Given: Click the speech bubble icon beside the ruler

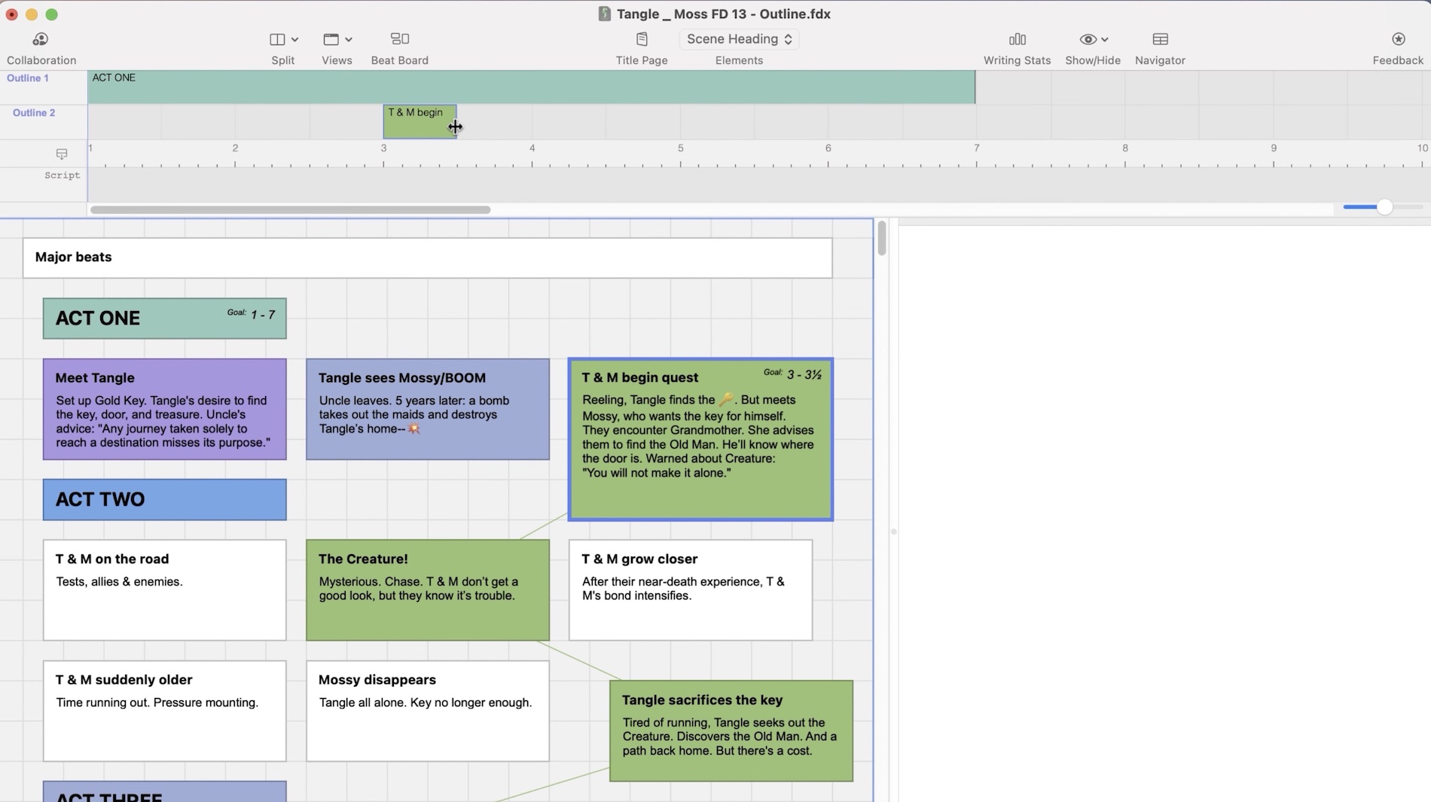Looking at the screenshot, I should (62, 154).
